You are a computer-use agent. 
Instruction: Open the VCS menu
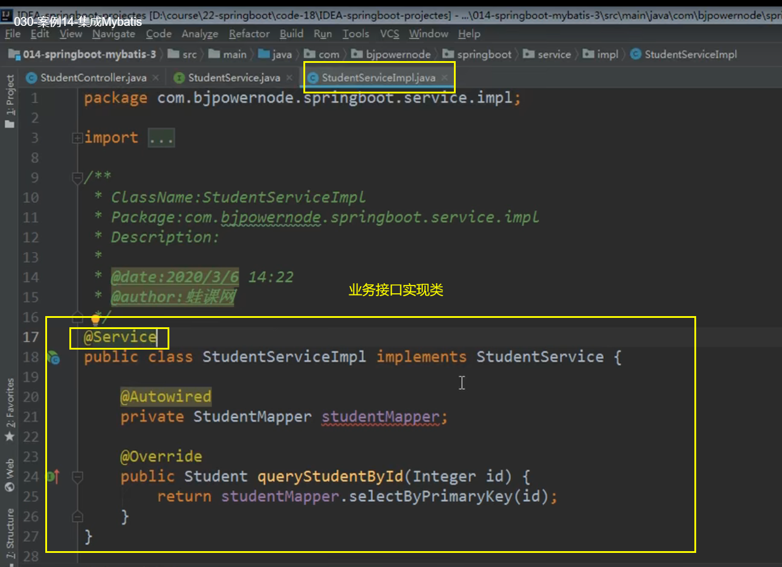(389, 33)
